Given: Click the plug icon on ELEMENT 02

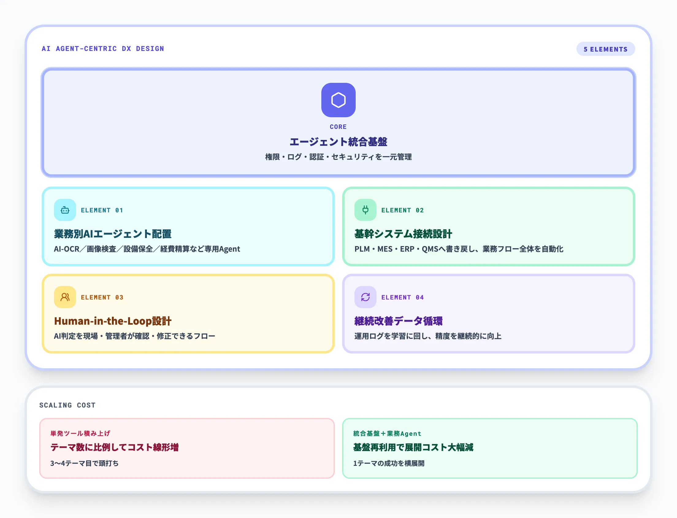Looking at the screenshot, I should point(365,210).
